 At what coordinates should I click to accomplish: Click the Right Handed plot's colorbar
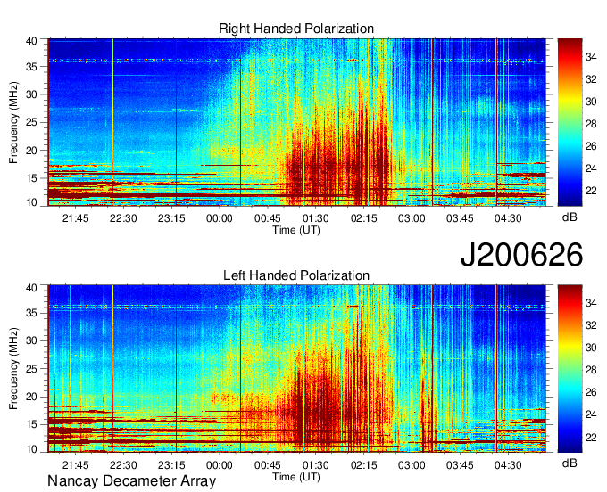[x=570, y=122]
